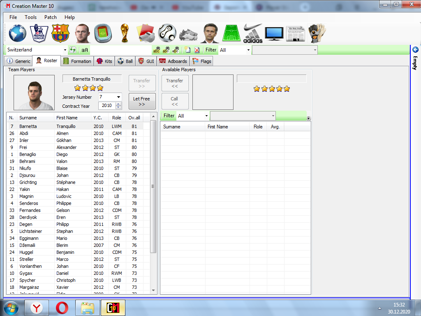Open the manager editor icon
The image size is (421, 316).
(x=211, y=33)
